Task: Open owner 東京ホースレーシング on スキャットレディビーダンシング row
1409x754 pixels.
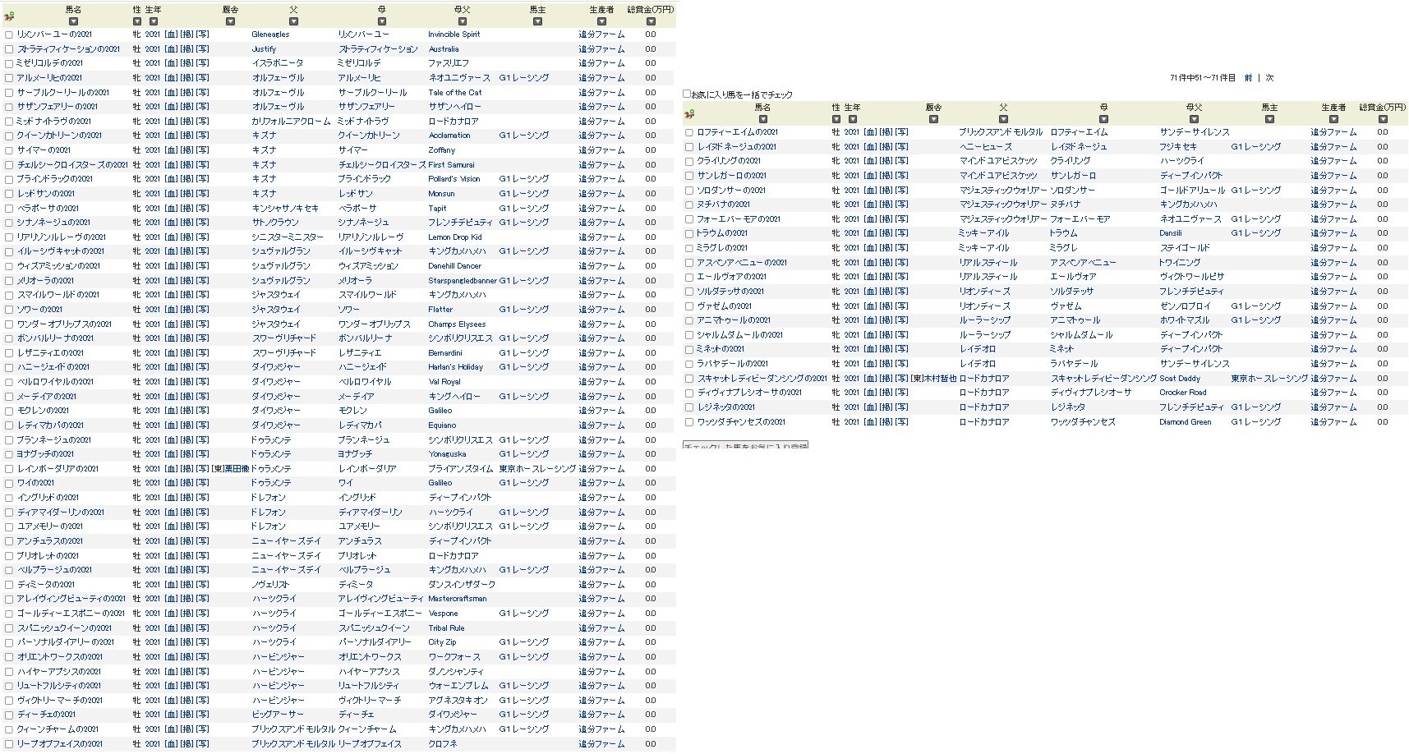Action: (x=1269, y=379)
